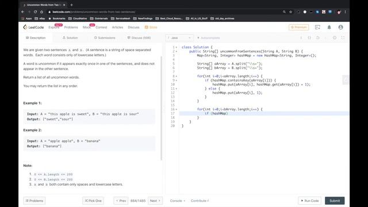Open Problems in the top navigation
This screenshot has height=207, width=368.
tap(71, 27)
